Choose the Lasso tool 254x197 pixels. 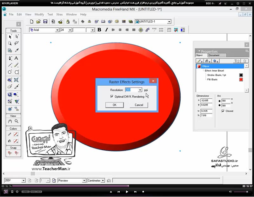[x=17, y=43]
